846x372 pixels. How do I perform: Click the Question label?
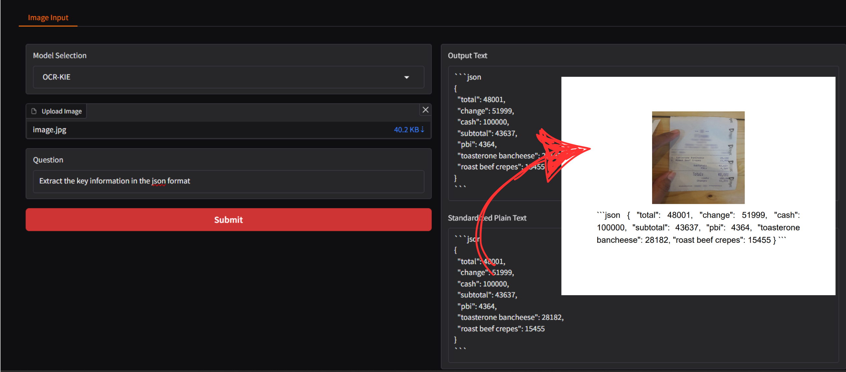click(48, 160)
